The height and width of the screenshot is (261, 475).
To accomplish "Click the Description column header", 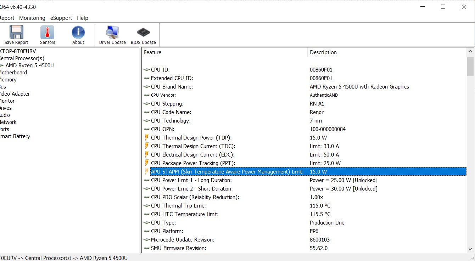I will coord(387,52).
